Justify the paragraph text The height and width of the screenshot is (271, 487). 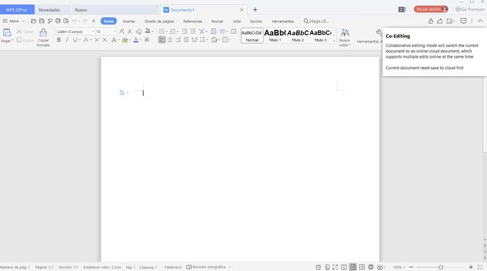[186, 40]
